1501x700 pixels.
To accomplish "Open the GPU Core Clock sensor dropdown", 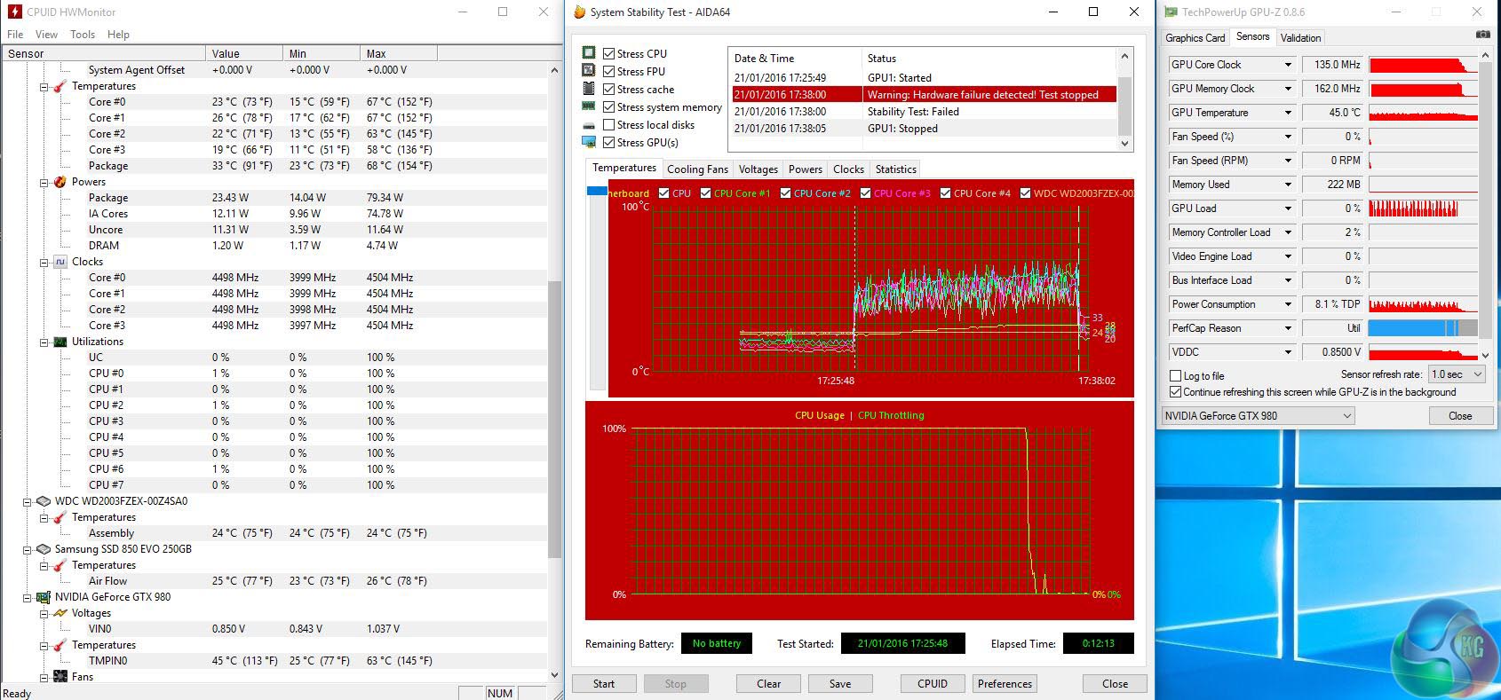I will [x=1288, y=65].
